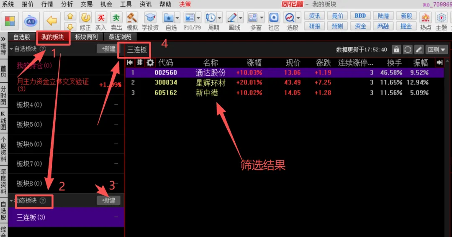Screen dimensions: 452x237
Task: Click +新建 in 自选板块 header
Action: (x=108, y=49)
